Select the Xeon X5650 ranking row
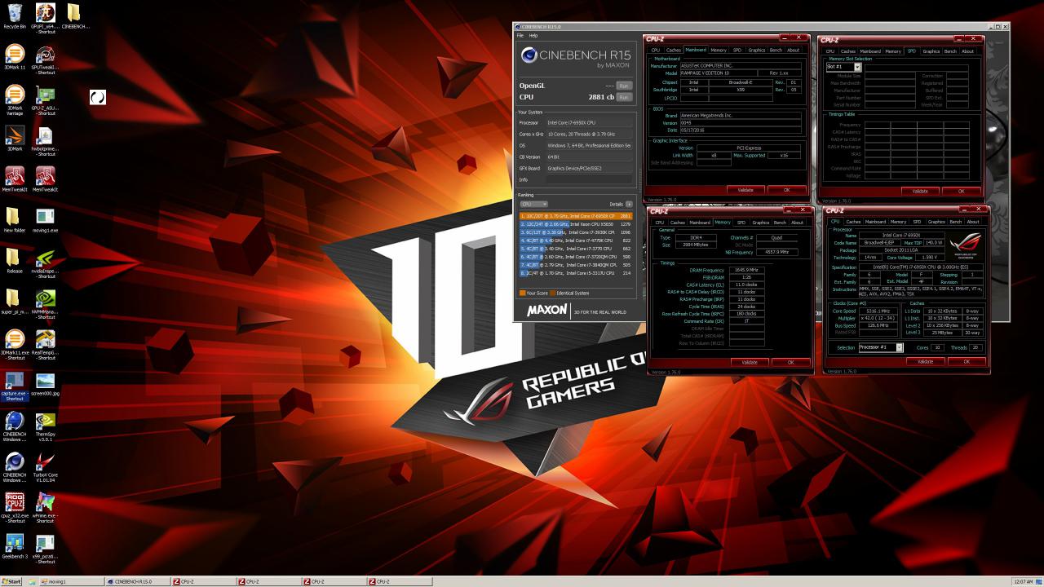 (575, 224)
